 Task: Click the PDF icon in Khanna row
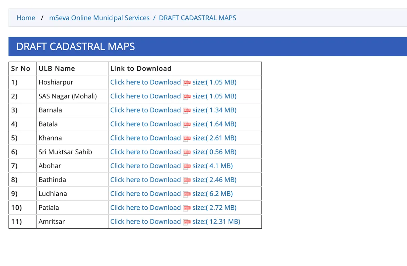click(x=187, y=138)
